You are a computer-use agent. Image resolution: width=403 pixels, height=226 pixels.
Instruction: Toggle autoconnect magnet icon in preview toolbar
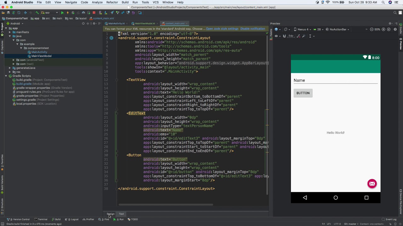click(284, 36)
